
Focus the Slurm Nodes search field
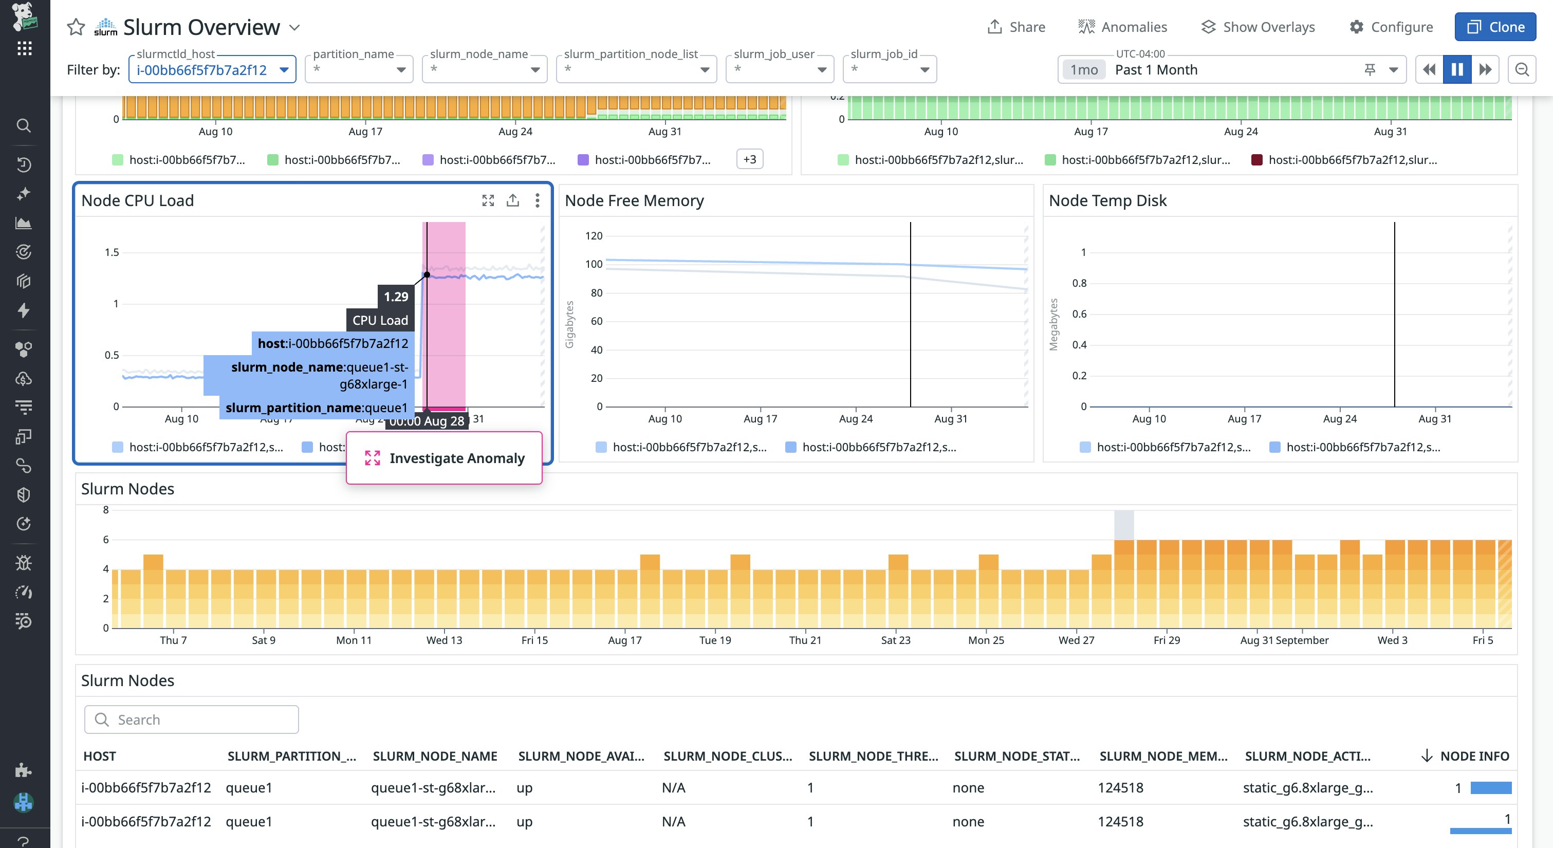(x=192, y=720)
